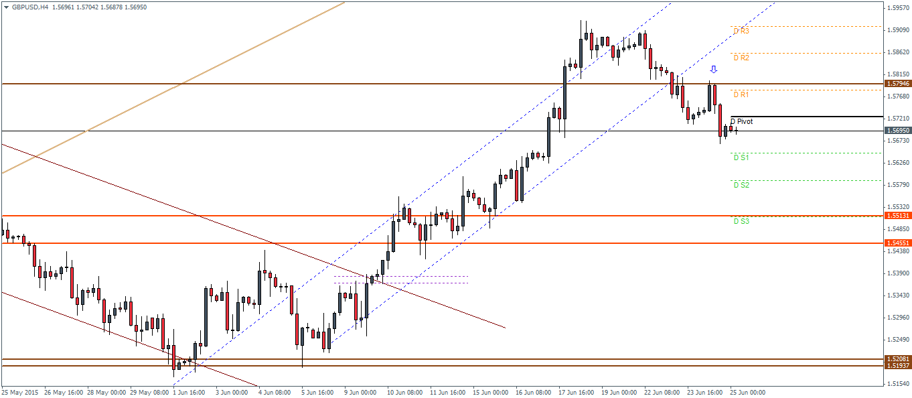Select the D S3 support label
The width and height of the screenshot is (912, 398).
point(741,220)
